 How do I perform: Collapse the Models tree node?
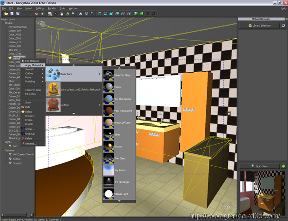pos(3,23)
